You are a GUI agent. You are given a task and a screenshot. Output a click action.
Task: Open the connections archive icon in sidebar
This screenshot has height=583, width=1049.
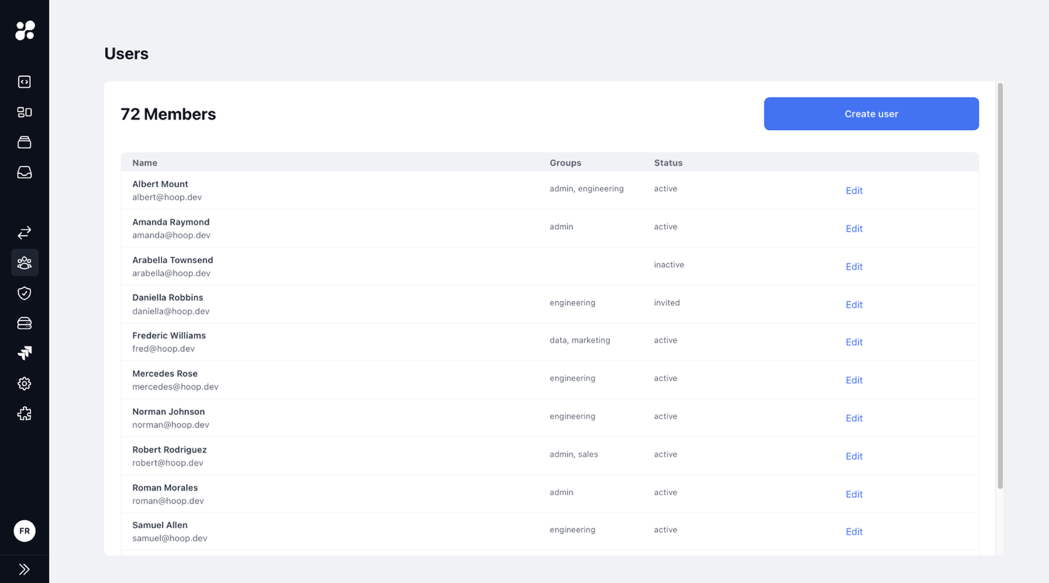pos(24,142)
